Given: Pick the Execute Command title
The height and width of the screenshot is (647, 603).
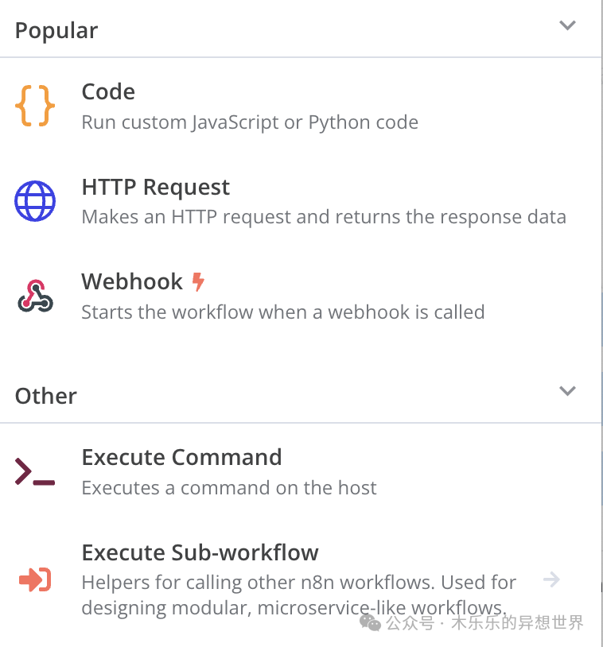Looking at the screenshot, I should click(181, 457).
